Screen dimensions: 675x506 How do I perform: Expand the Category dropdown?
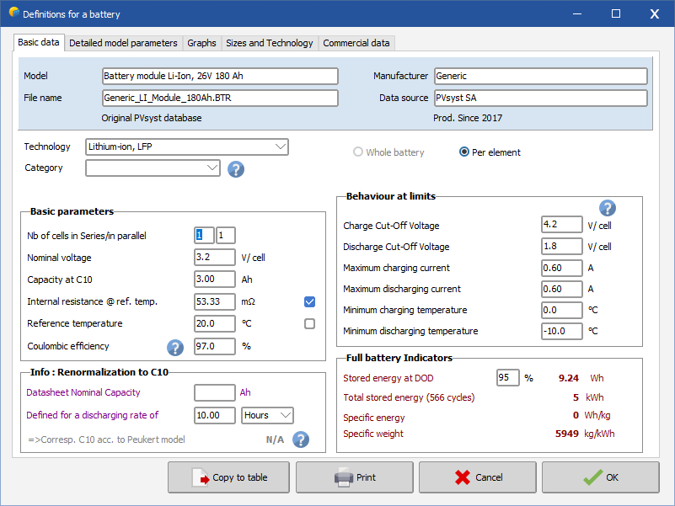153,168
